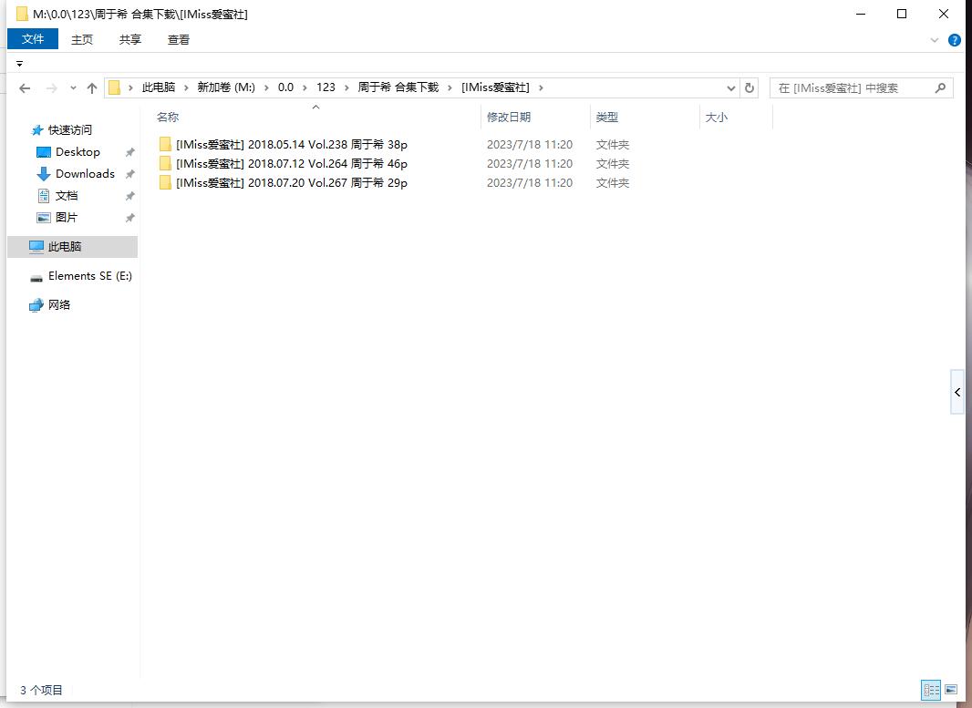The width and height of the screenshot is (972, 708).
Task: Expand the ribbon with the chevron
Action: pyautogui.click(x=935, y=40)
